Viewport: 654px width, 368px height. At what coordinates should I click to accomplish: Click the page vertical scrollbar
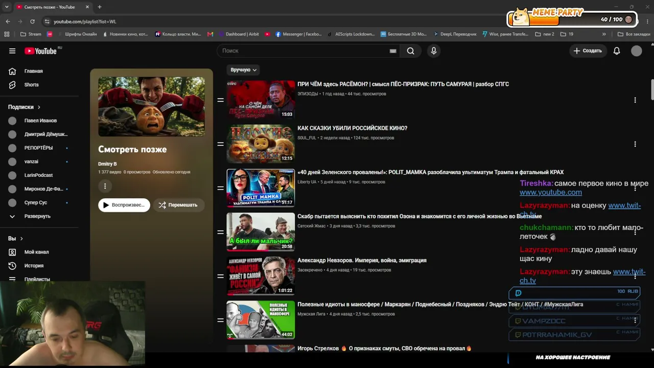pyautogui.click(x=652, y=90)
